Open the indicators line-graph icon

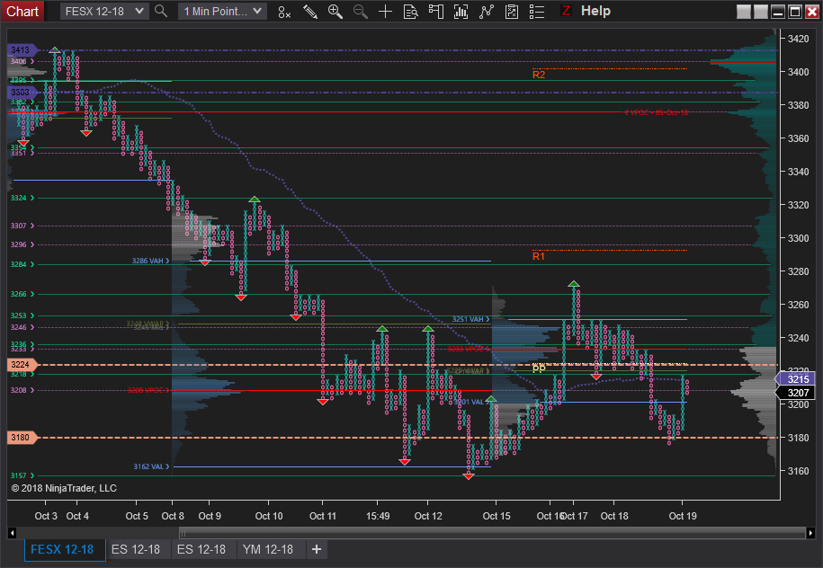pos(487,12)
